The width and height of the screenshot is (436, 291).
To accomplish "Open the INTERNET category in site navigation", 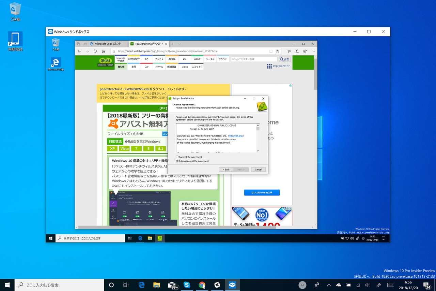I will point(134,59).
